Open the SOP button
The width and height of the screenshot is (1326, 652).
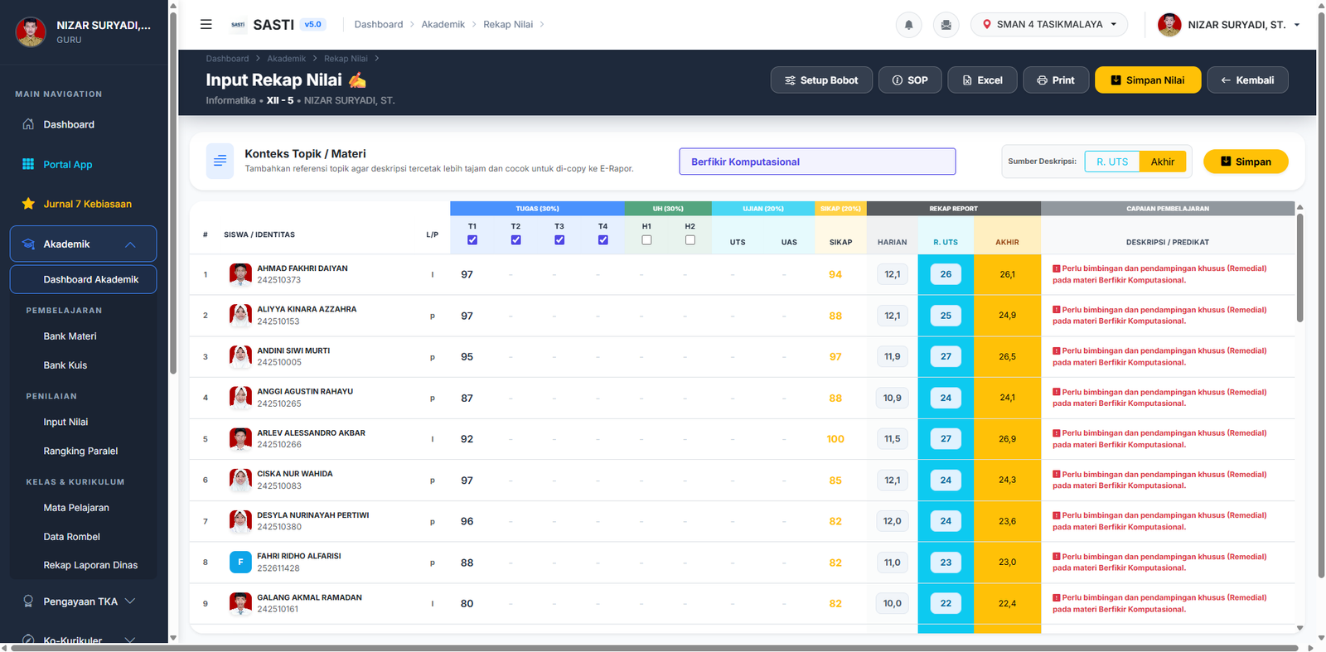tap(910, 80)
